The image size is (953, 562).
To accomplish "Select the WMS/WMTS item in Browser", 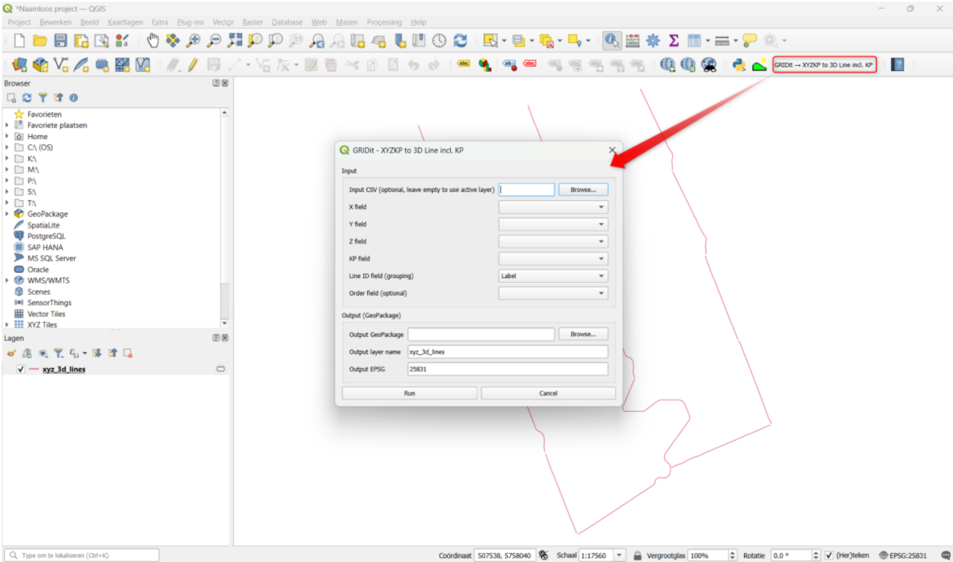I will click(x=48, y=280).
